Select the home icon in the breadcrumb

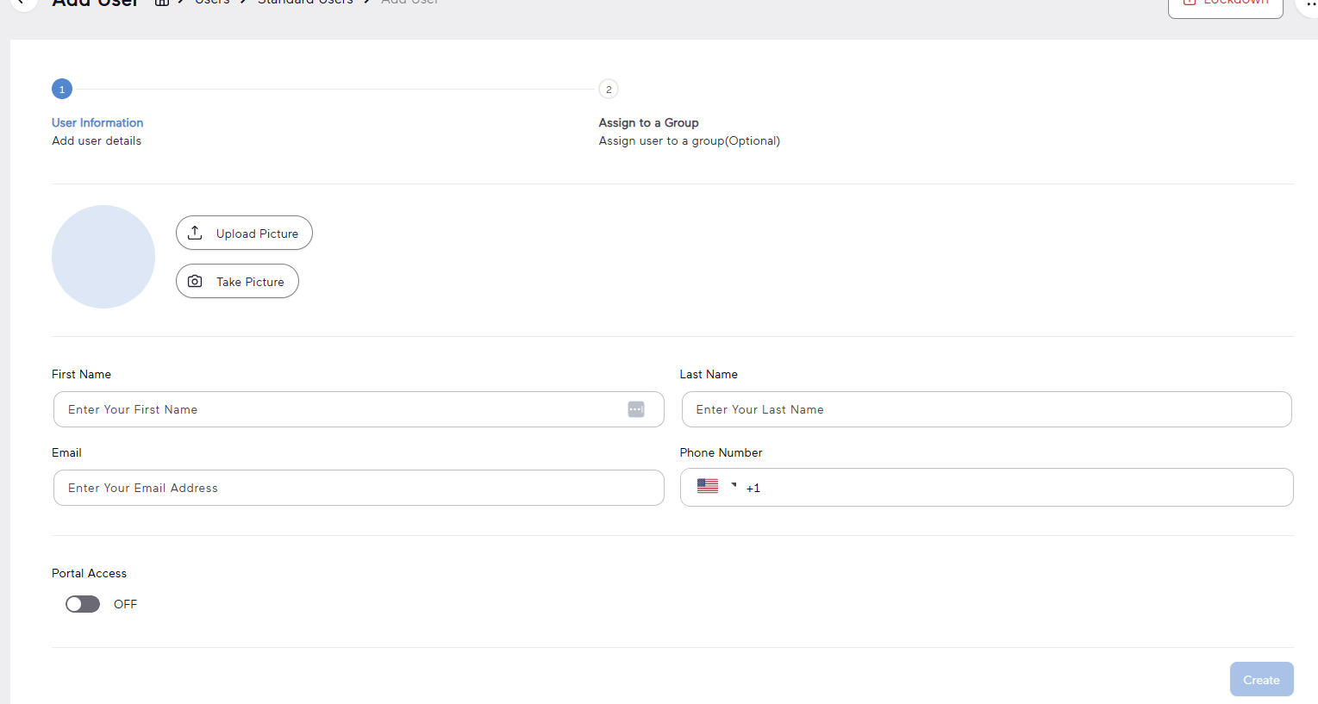tap(162, 3)
